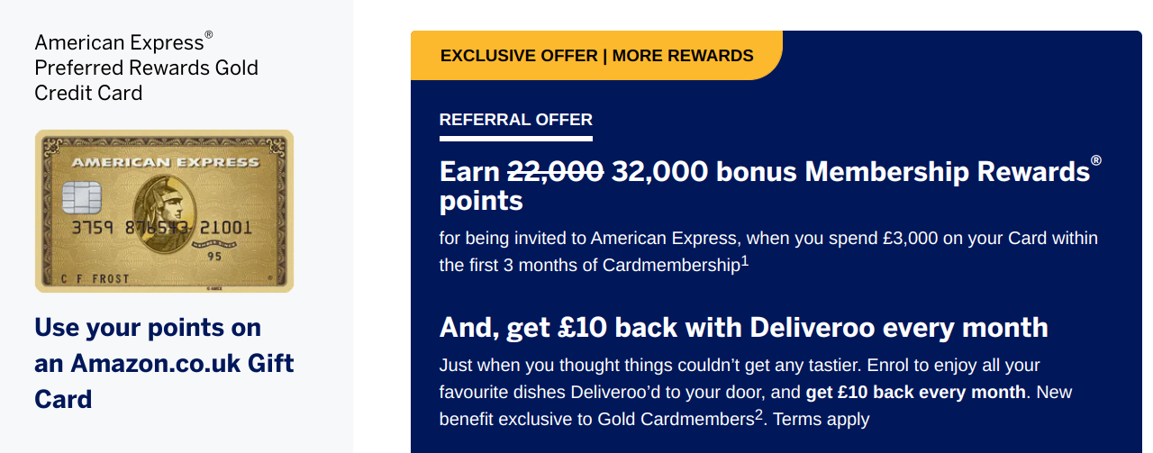Open footnote 2 after Gold Cardmembers
The image size is (1153, 453).
[x=759, y=414]
